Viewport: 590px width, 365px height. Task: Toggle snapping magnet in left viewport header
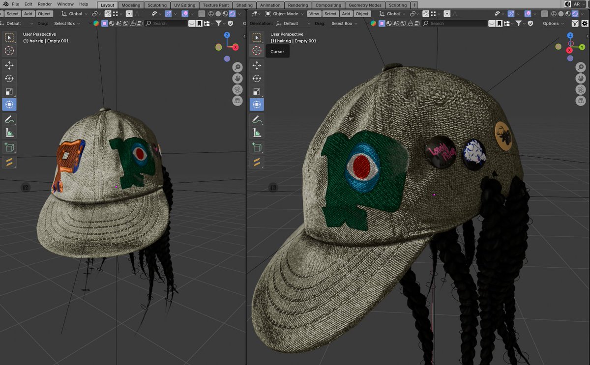[108, 14]
